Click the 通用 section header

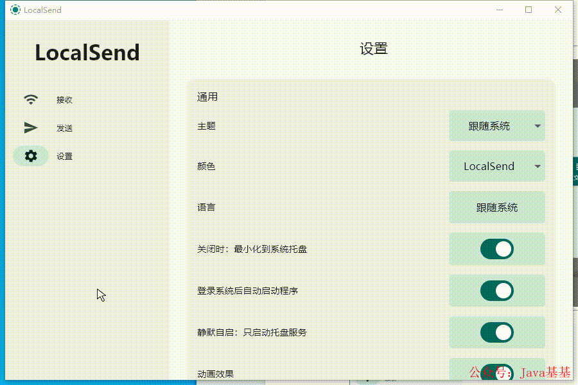(x=207, y=96)
